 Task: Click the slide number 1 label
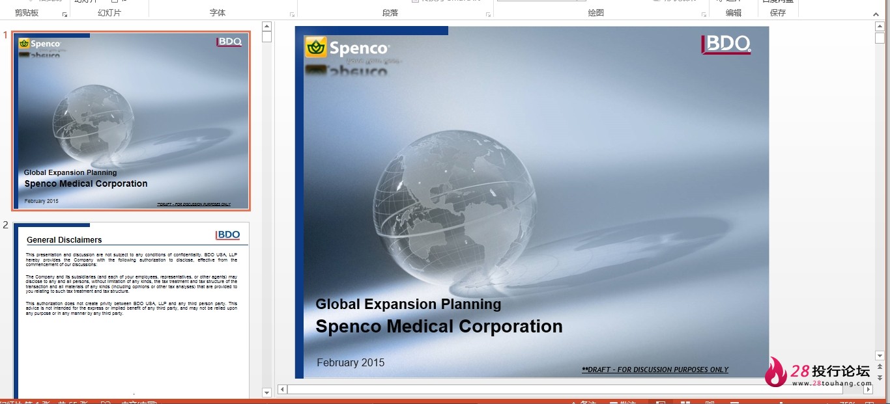(5, 35)
